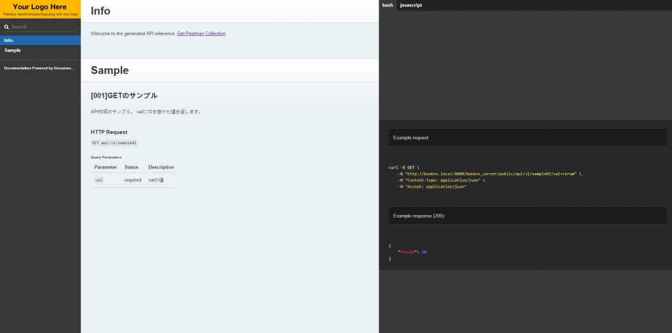The height and width of the screenshot is (333, 672).
Task: Switch to the javascript language tab
Action: pos(411,5)
